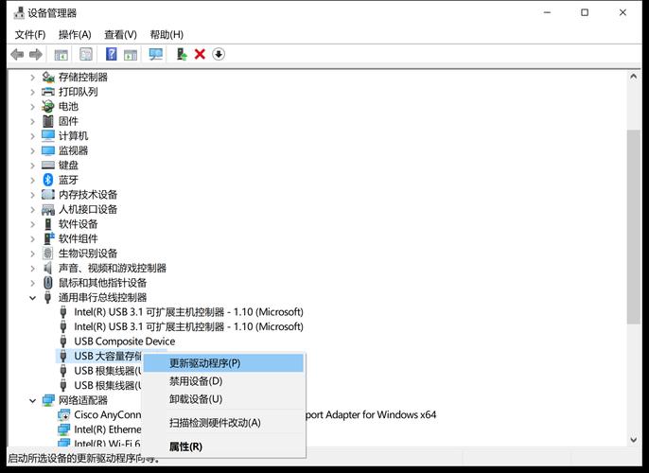Click the fingerprint icon beside 生物识别设备
The image size is (649, 473).
(48, 254)
